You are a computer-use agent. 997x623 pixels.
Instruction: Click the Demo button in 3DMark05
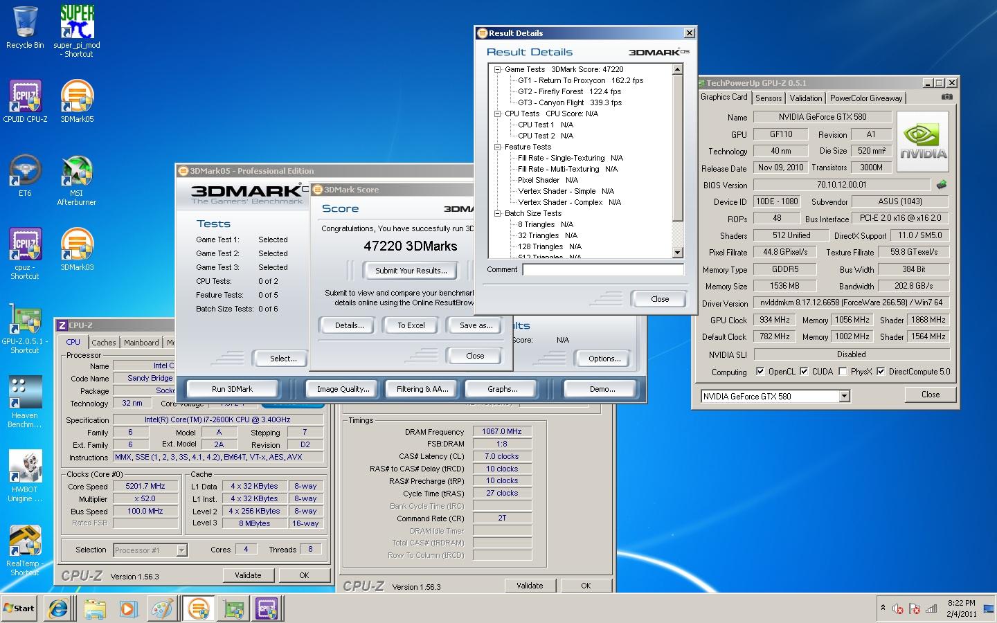coord(602,389)
